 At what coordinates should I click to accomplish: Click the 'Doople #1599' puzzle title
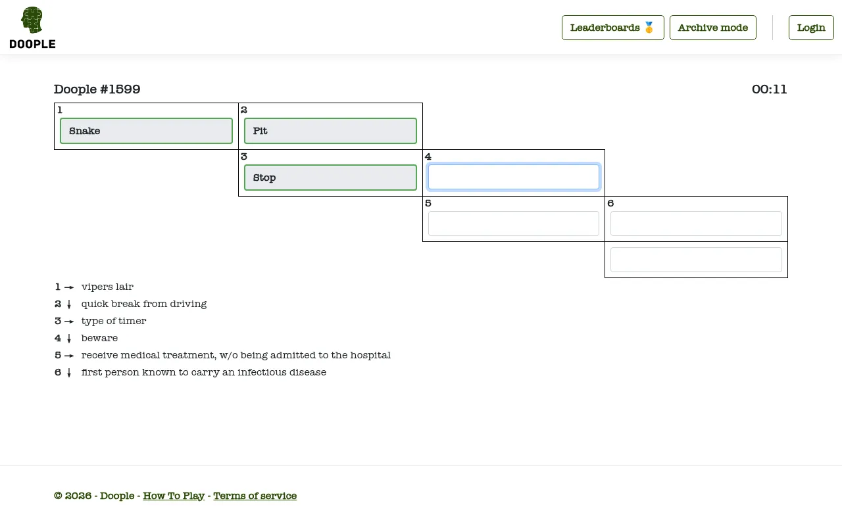click(97, 89)
